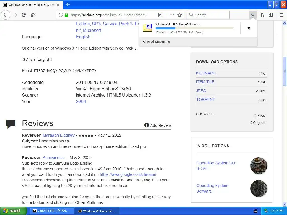Open the Edition, SP3, Service Pack 3 topic link
This screenshot has width=287, height=215.
108,24
